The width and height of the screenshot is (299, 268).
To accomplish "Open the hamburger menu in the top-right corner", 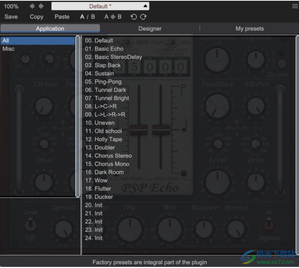I will pos(295,6).
